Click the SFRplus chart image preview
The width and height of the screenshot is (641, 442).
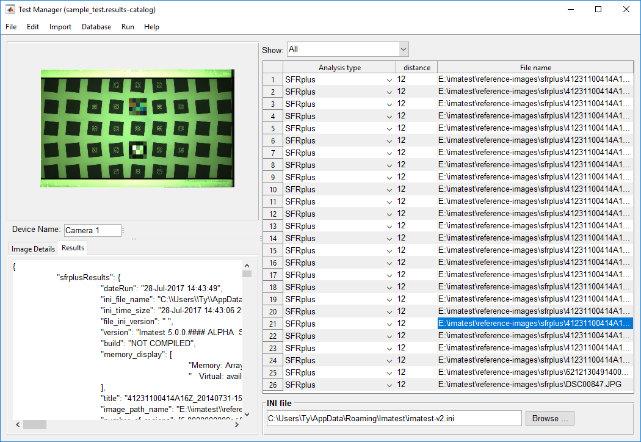137,128
